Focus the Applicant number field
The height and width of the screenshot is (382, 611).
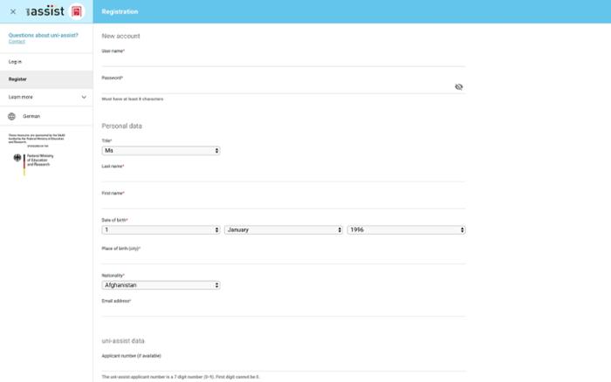coord(284,365)
